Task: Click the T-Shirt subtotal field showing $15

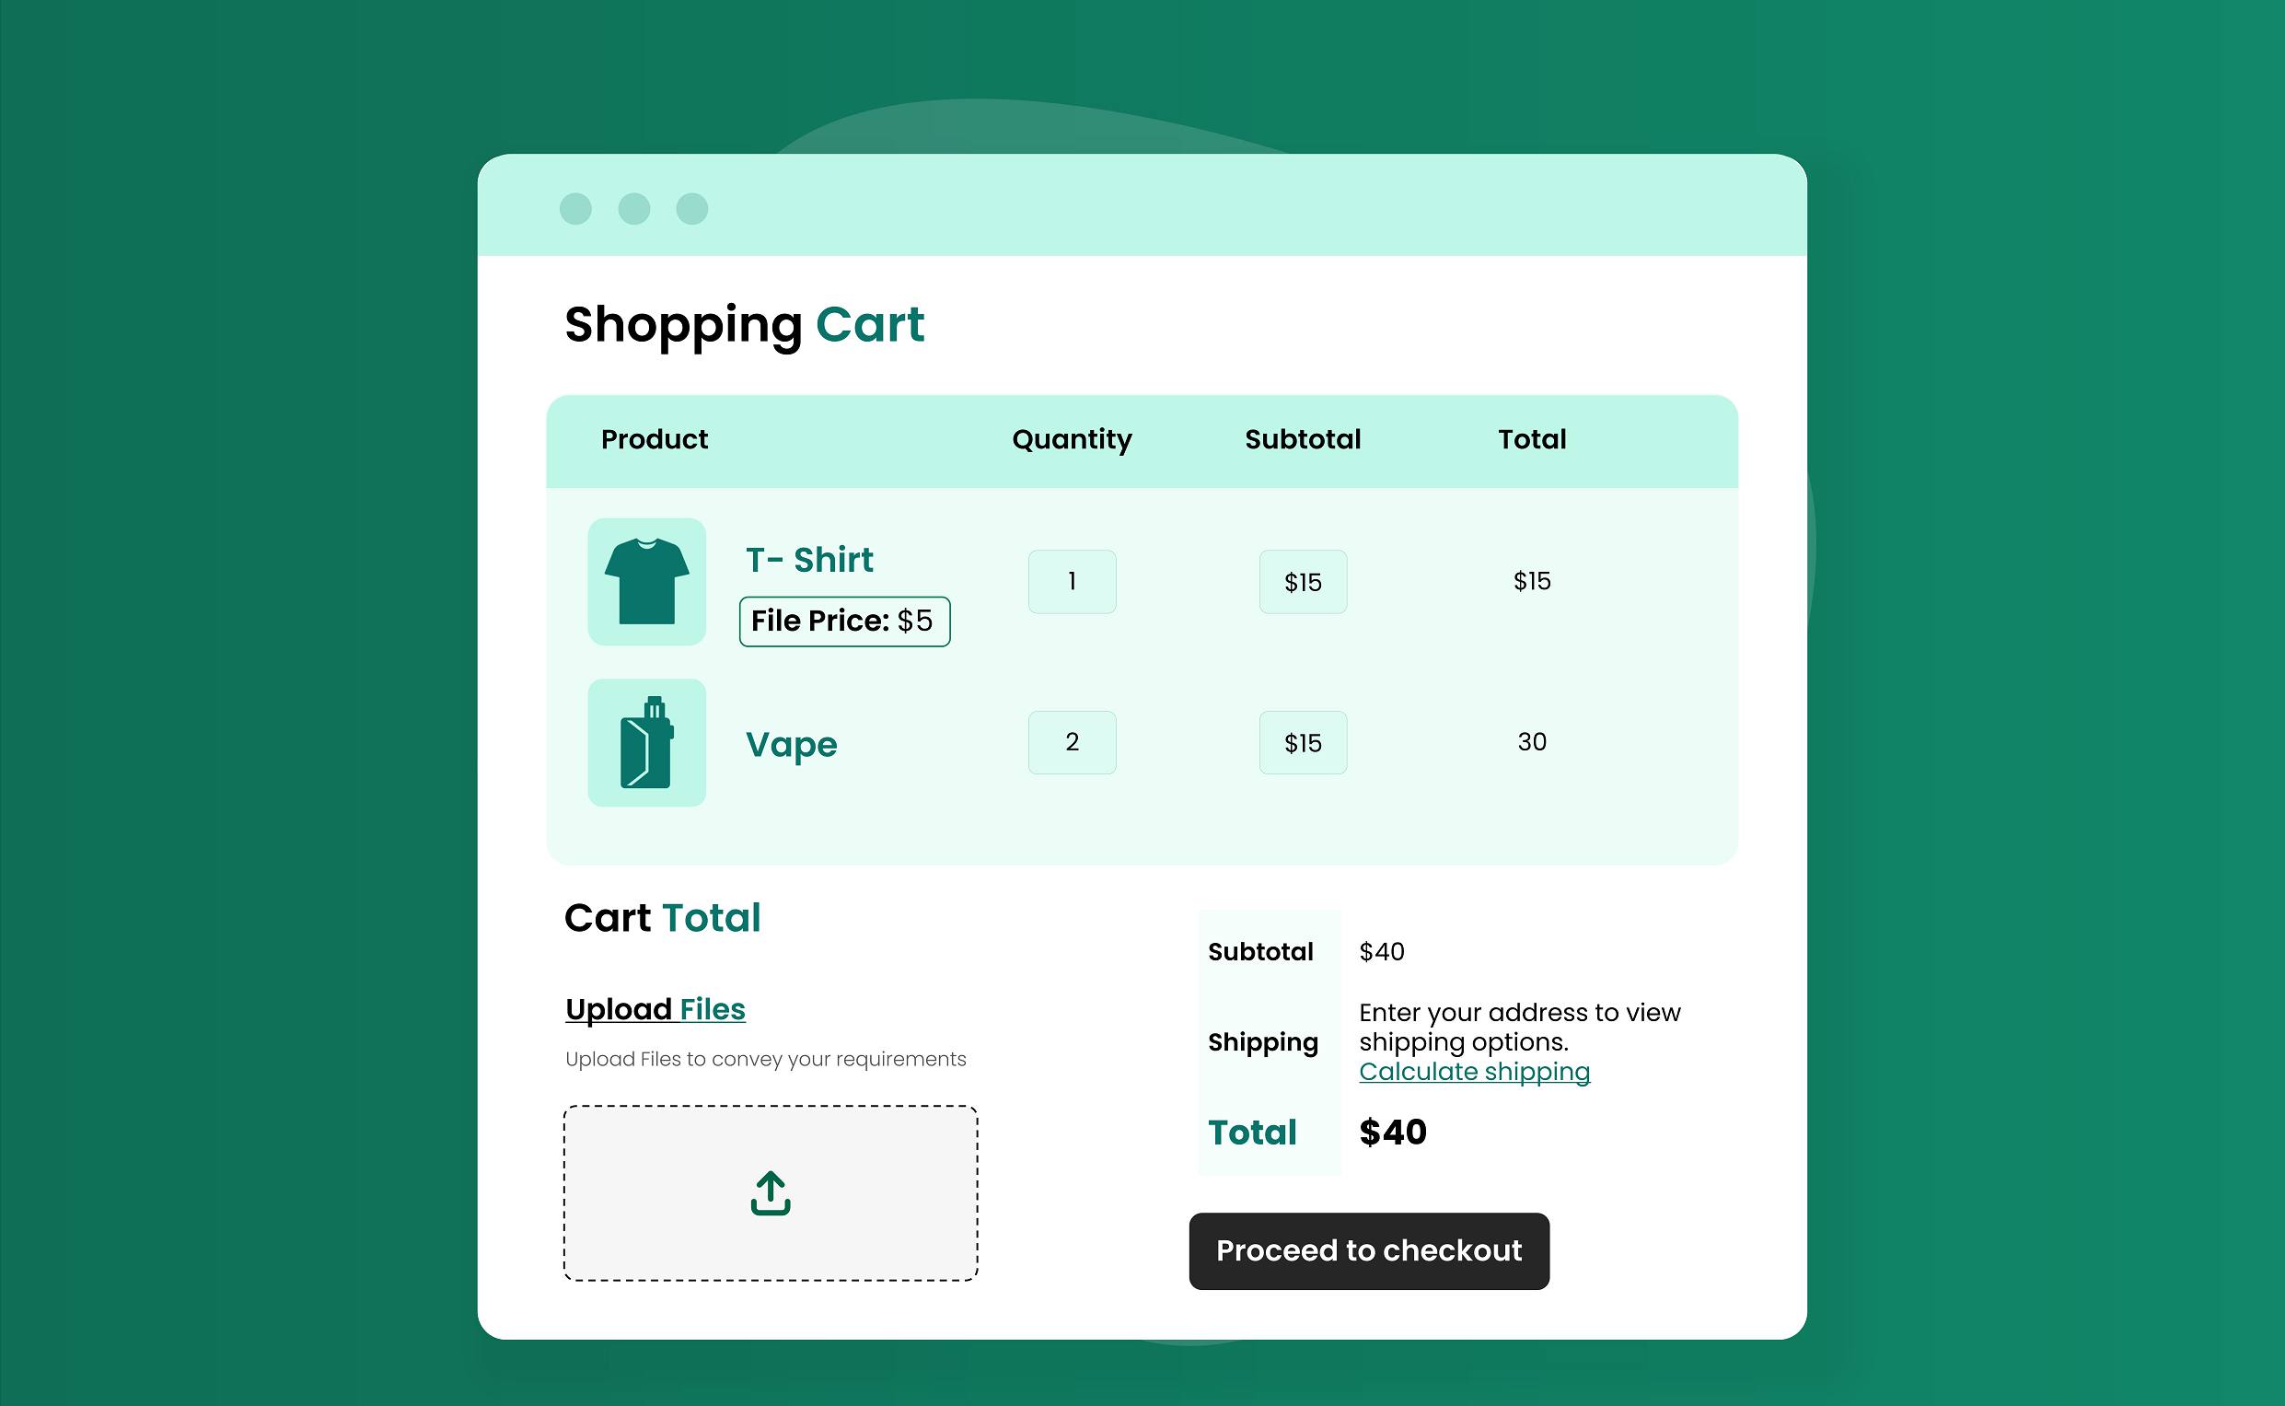Action: (x=1303, y=581)
